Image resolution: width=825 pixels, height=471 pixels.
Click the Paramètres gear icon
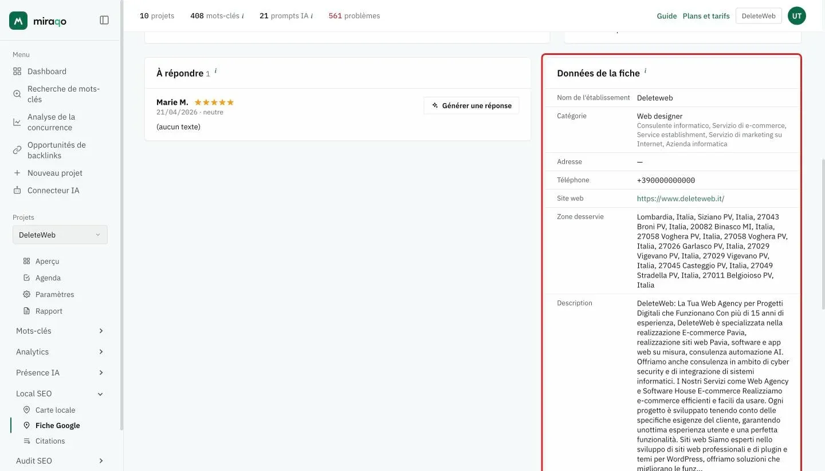[x=26, y=294]
